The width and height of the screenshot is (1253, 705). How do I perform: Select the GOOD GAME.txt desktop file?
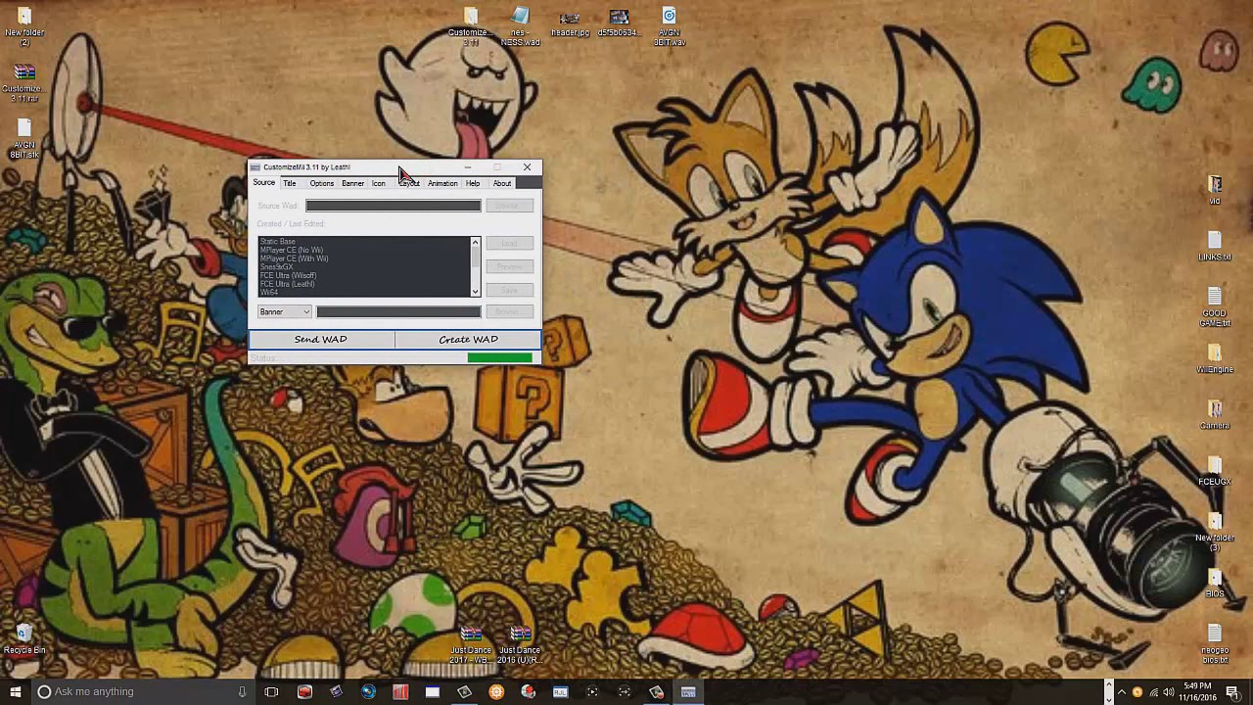click(x=1215, y=307)
